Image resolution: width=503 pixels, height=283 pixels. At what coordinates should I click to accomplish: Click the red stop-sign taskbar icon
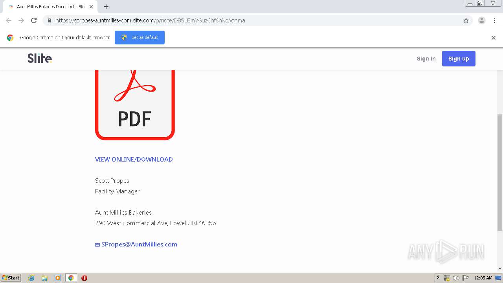coord(84,278)
